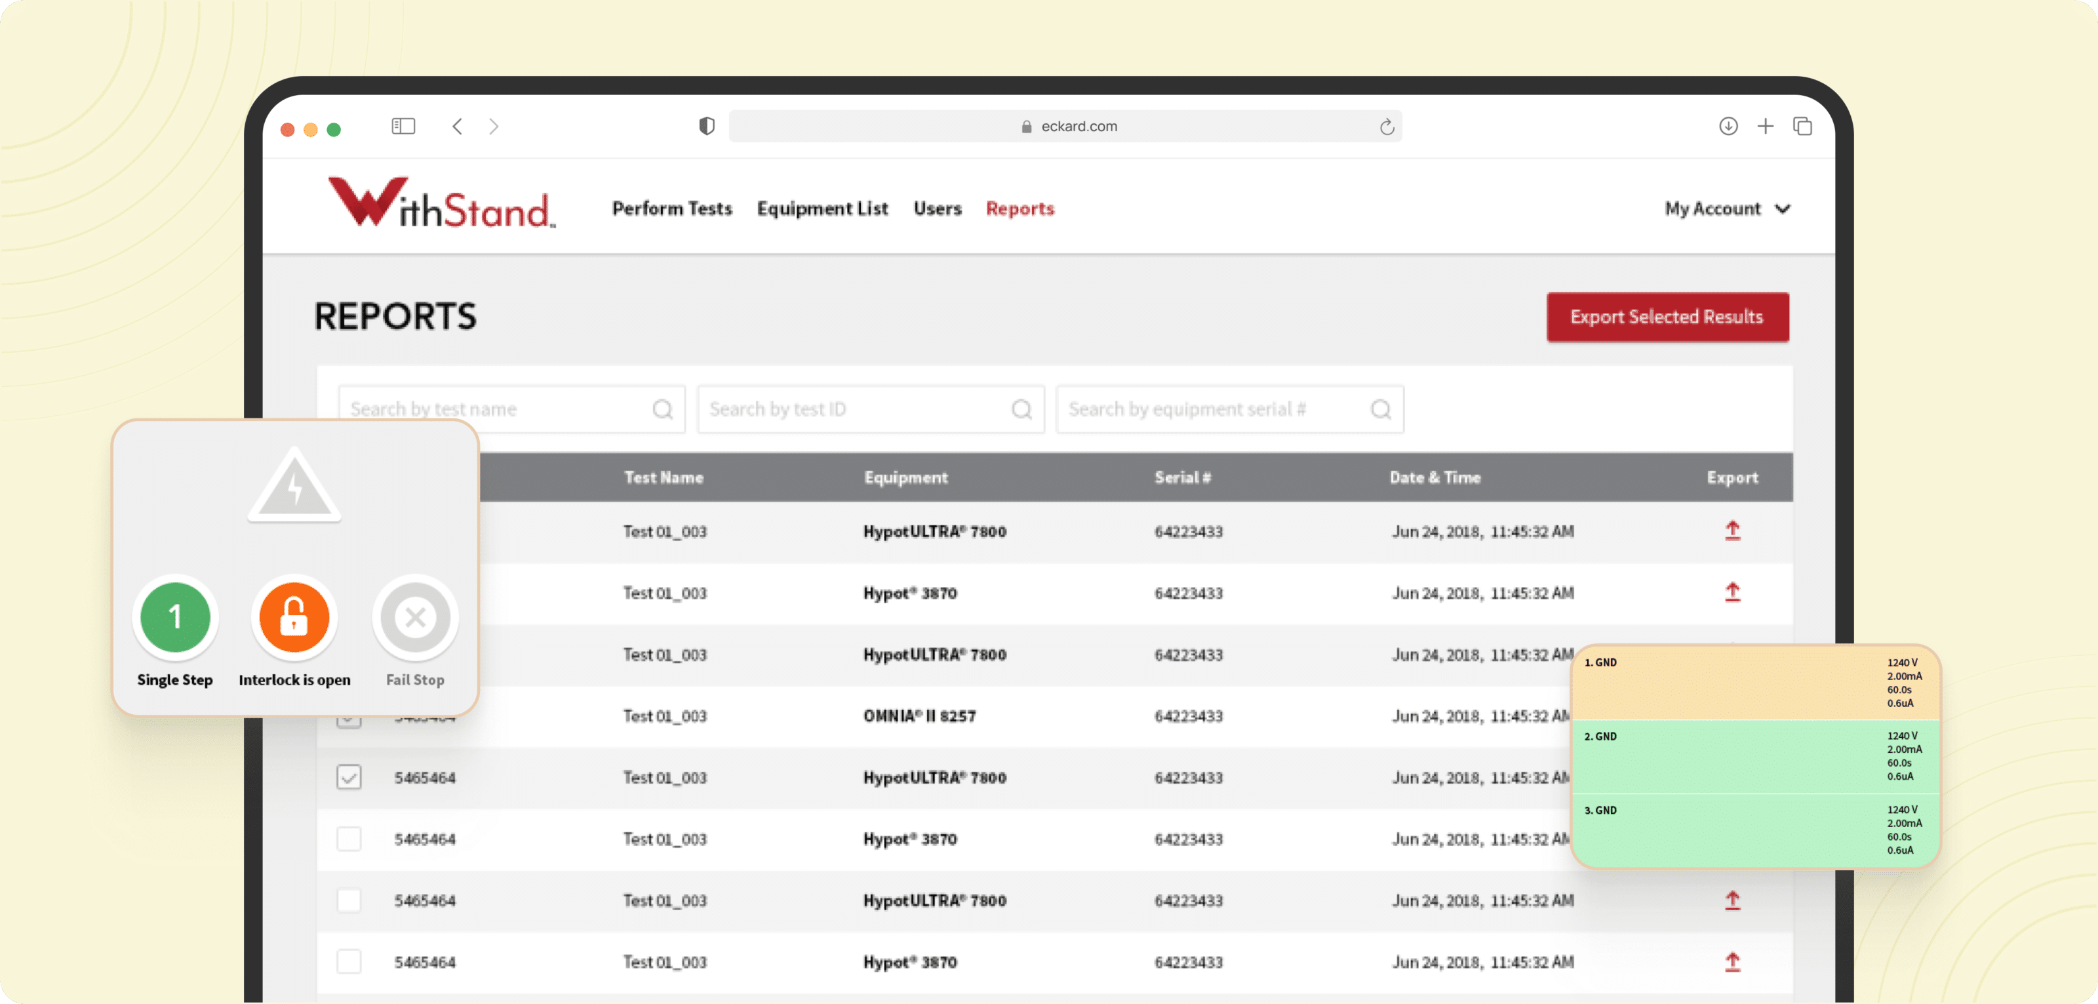
Task: Sort by the Date & Time column header
Action: tap(1435, 477)
